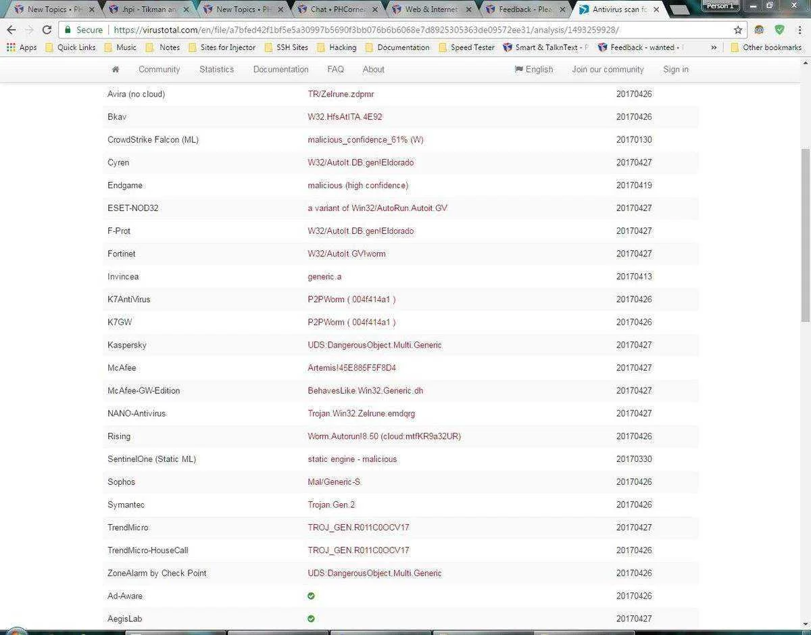Open the Person 1 profile menu
The height and width of the screenshot is (635, 811).
click(720, 5)
